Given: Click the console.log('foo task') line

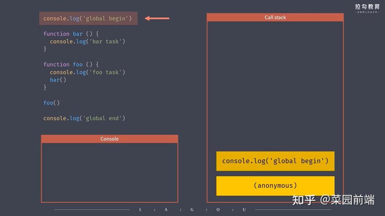Looking at the screenshot, I should tap(87, 72).
